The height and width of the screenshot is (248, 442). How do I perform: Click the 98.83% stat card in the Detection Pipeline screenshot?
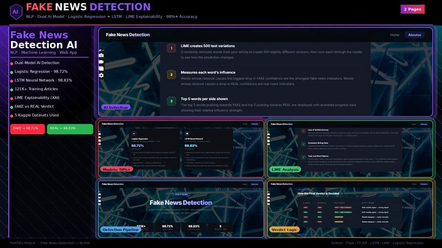point(194,227)
